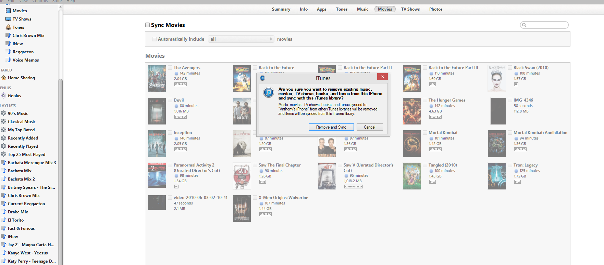Open the Kanye West - Yeezus playlist icon
Viewport: 604px width, 265px height.
pos(3,253)
